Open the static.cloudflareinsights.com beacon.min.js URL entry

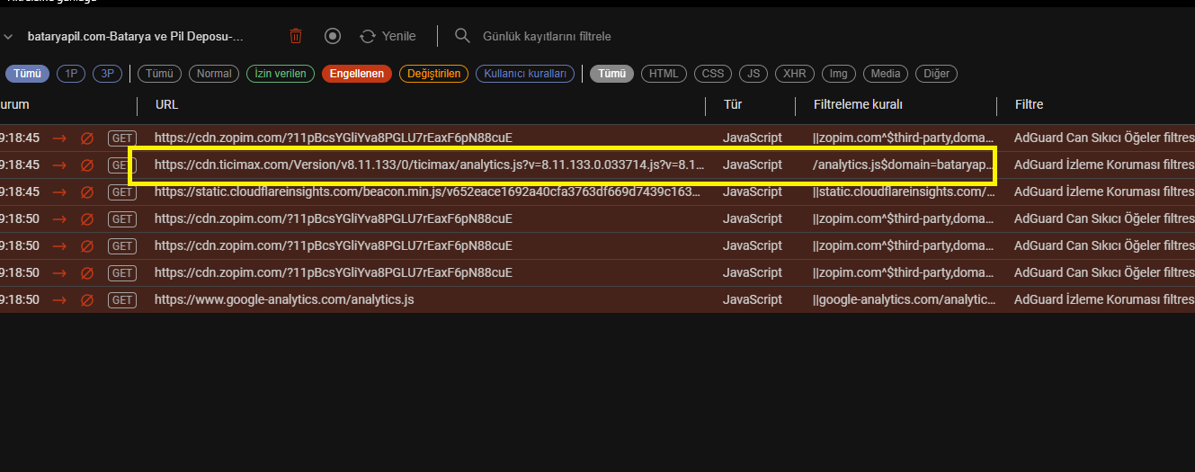[428, 192]
